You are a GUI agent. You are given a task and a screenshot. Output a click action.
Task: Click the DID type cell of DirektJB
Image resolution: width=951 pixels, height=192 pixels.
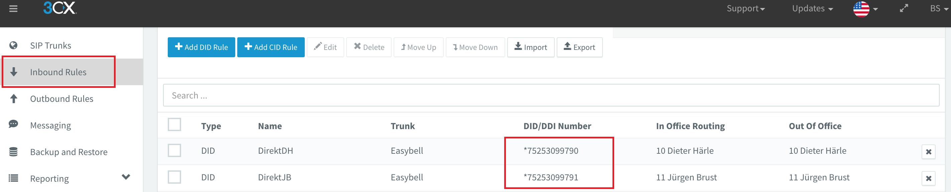pos(208,177)
